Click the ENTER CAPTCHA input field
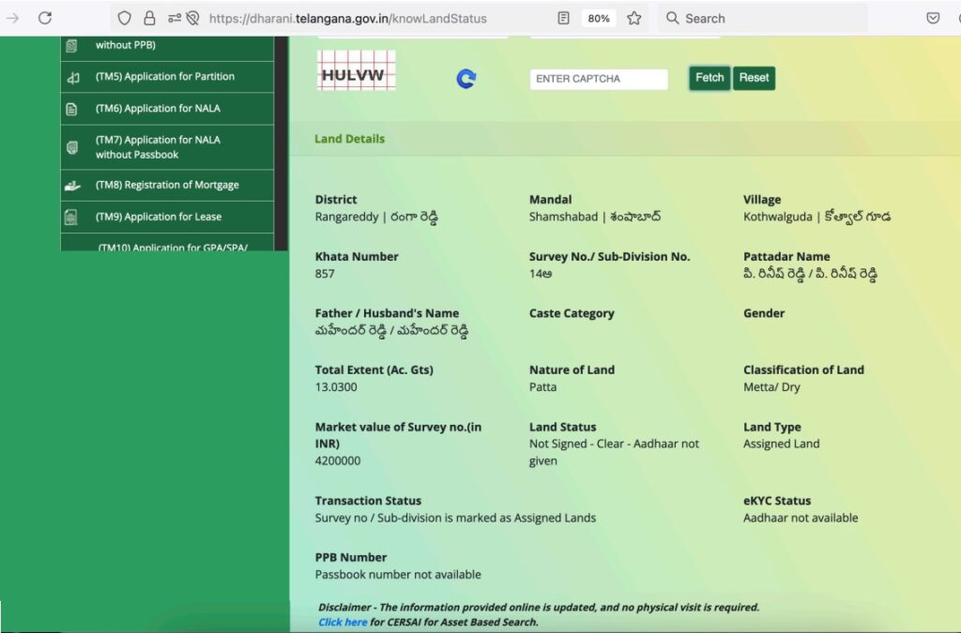The image size is (961, 633). click(x=599, y=79)
